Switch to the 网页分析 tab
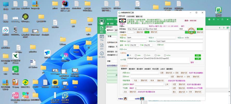231x104 pixels. click(122, 16)
